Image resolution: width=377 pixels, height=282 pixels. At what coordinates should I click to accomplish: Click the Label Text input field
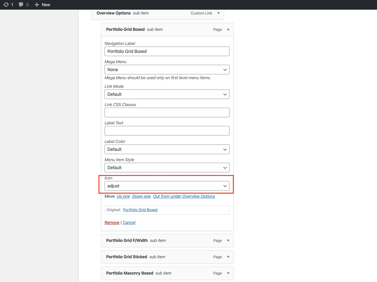[167, 131]
